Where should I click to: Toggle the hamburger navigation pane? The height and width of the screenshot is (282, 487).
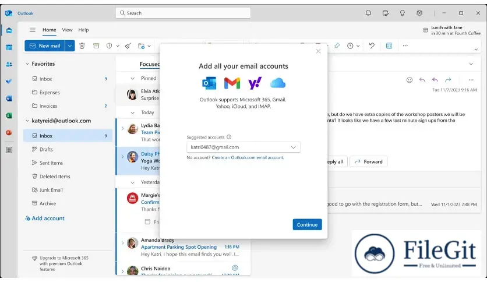[32, 30]
